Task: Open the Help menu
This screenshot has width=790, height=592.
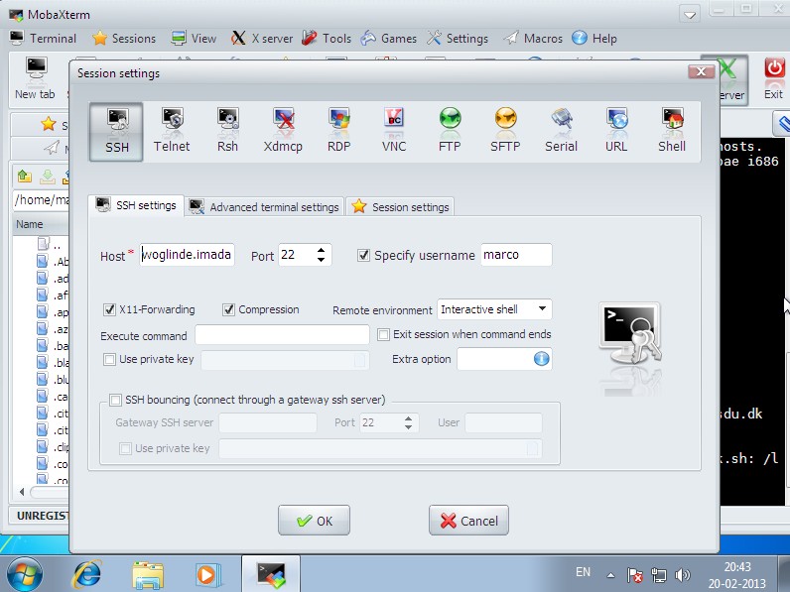Action: click(x=594, y=39)
